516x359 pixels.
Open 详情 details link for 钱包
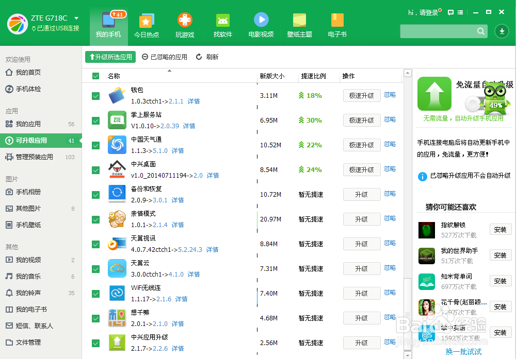[193, 101]
